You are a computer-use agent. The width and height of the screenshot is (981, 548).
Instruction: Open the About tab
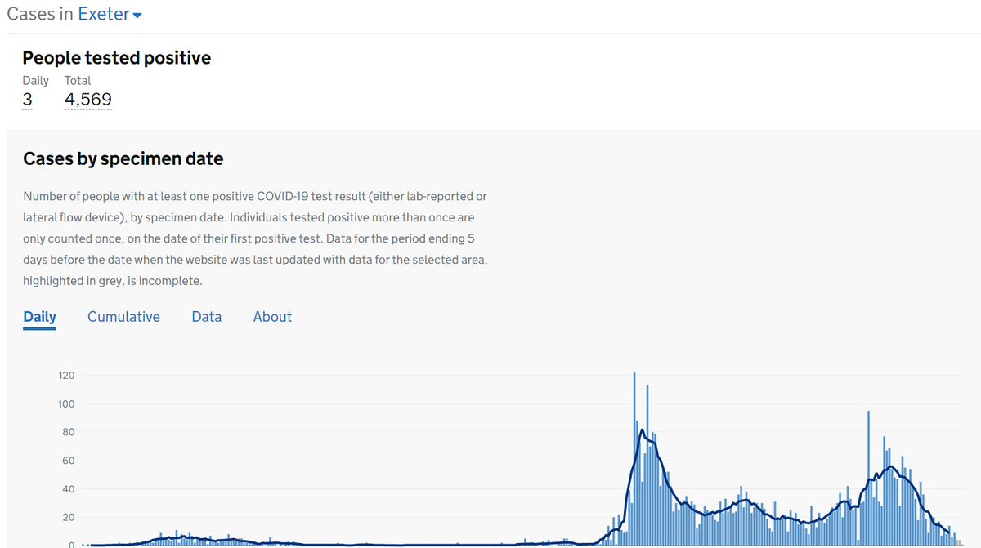pyautogui.click(x=272, y=317)
